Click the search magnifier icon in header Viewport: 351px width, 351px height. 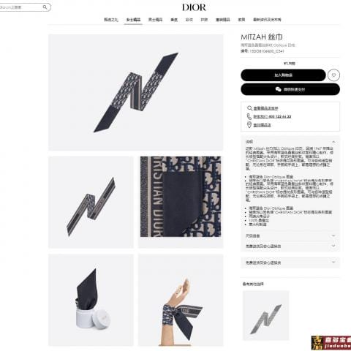pyautogui.click(x=45, y=7)
